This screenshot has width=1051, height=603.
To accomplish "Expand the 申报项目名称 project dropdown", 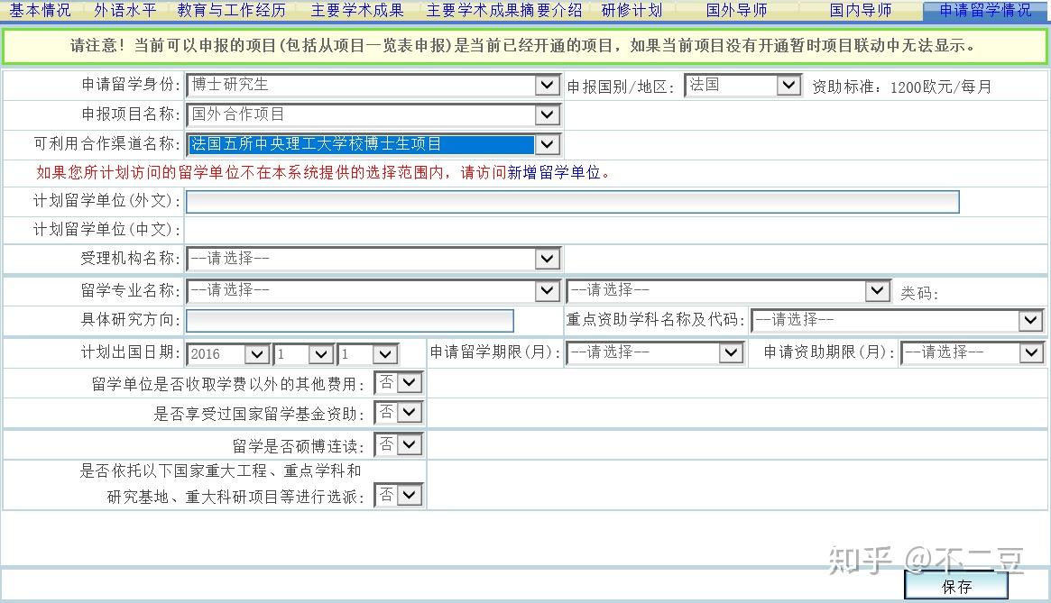I will [x=547, y=114].
